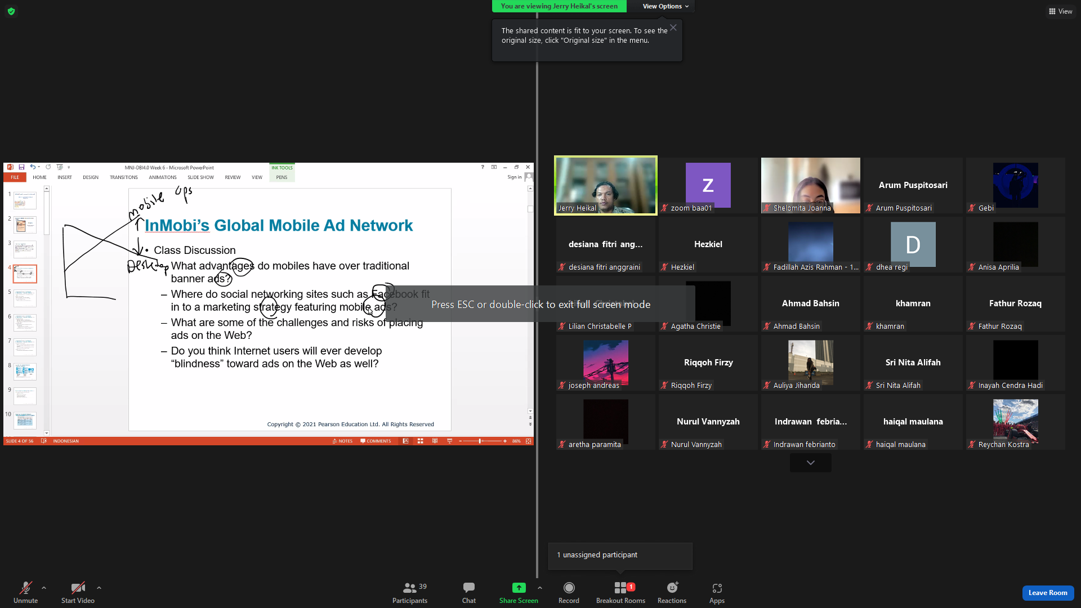Change gallery layout with View button
Image resolution: width=1081 pixels, height=608 pixels.
pyautogui.click(x=1060, y=11)
